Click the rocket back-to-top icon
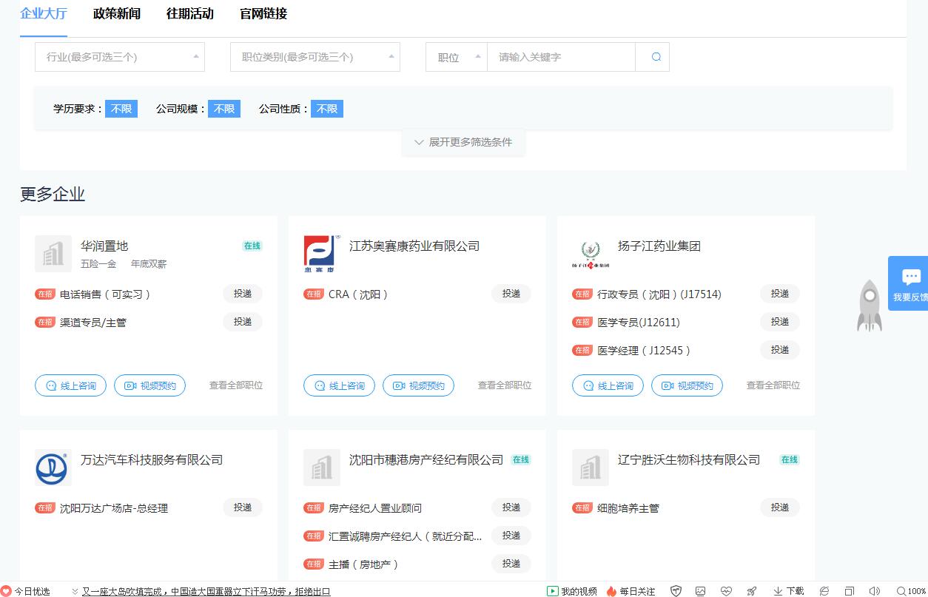Screen dimensions: 928x597 870,306
